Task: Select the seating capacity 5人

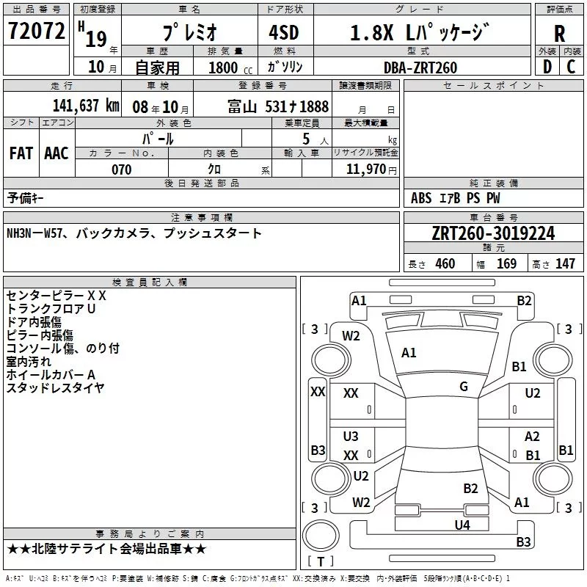Action: 315,139
